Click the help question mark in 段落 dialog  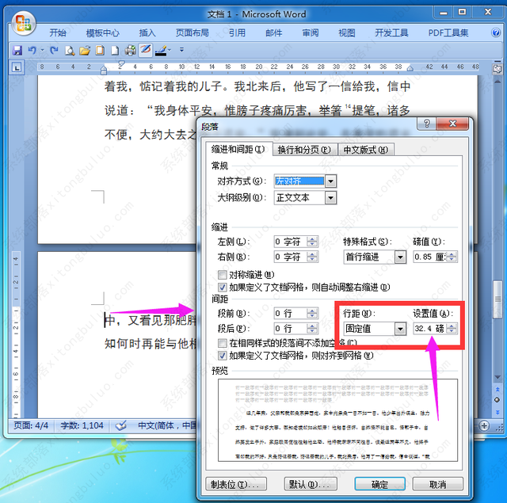pyautogui.click(x=428, y=124)
